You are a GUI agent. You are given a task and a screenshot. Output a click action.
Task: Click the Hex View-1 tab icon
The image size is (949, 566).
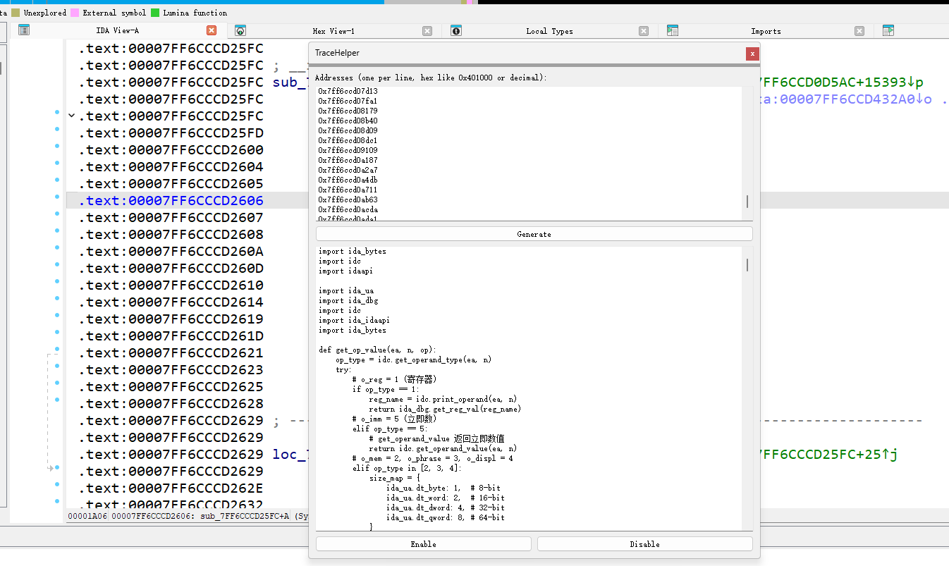(240, 30)
